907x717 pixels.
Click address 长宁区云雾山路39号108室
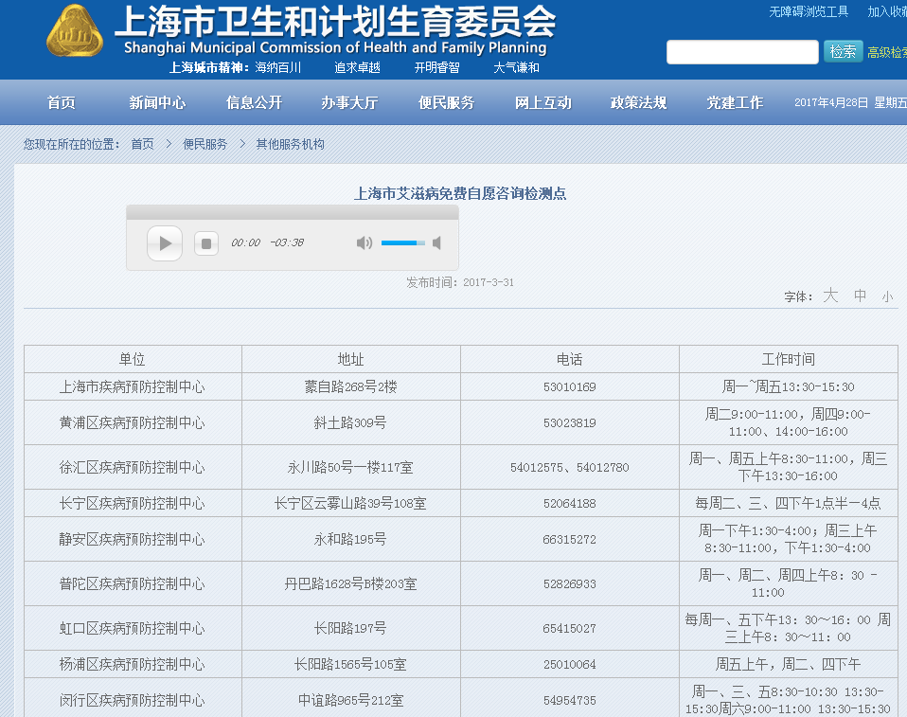click(x=350, y=503)
